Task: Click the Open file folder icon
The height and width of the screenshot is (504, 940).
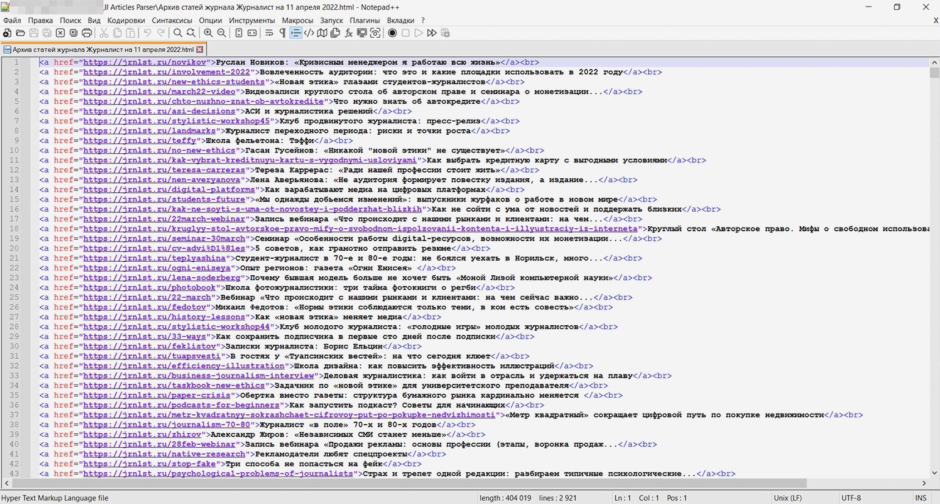Action: coord(20,33)
